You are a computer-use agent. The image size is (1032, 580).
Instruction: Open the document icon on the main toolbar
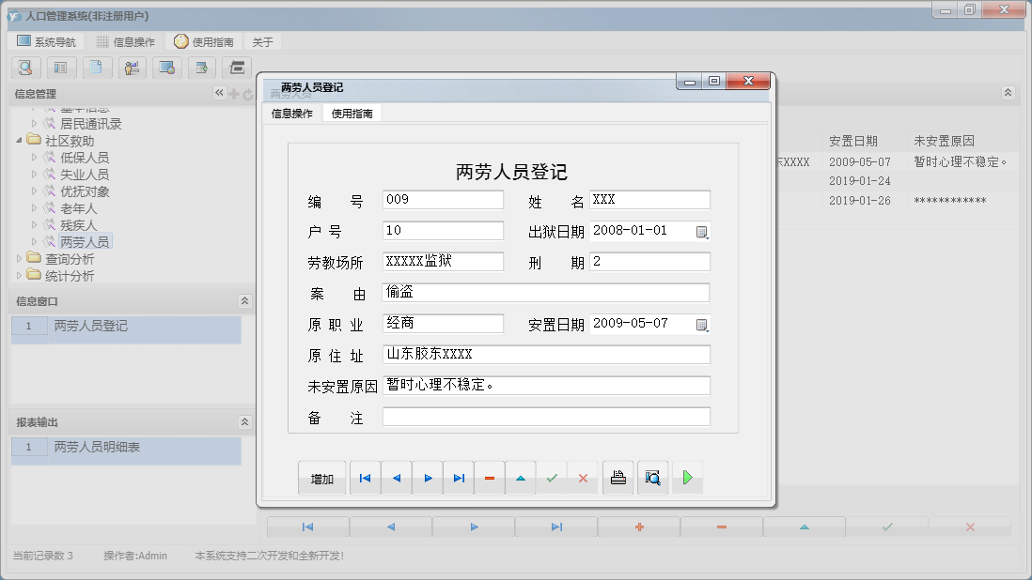pyautogui.click(x=97, y=68)
